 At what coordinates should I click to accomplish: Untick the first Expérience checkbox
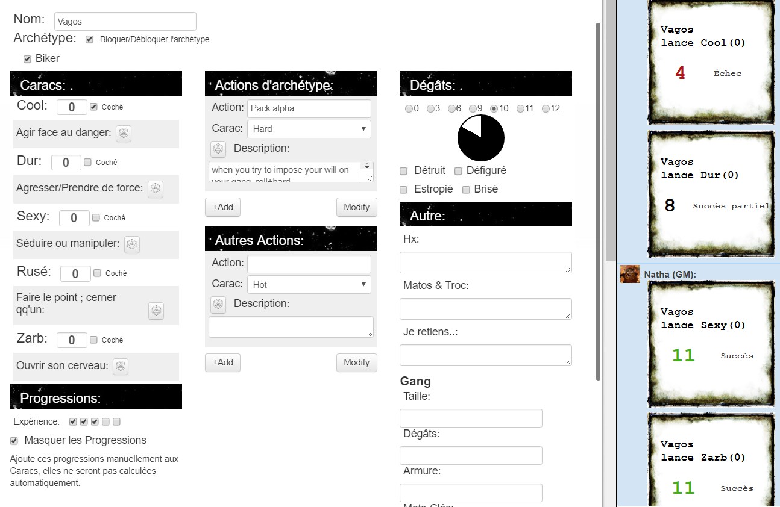[73, 421]
